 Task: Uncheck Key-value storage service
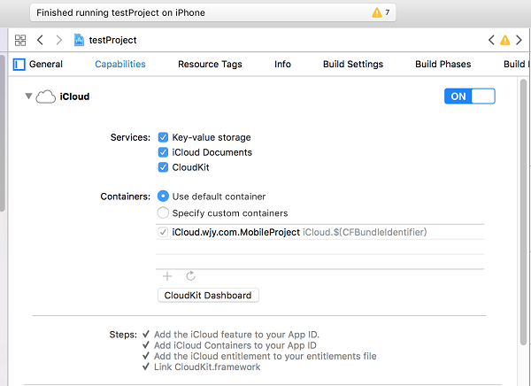pyautogui.click(x=163, y=137)
